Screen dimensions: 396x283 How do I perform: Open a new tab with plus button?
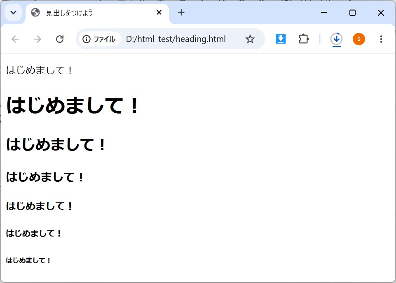(x=181, y=12)
